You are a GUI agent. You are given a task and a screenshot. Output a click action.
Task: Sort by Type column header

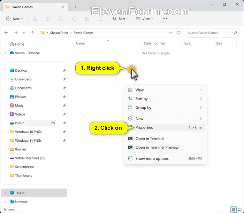coord(186,44)
